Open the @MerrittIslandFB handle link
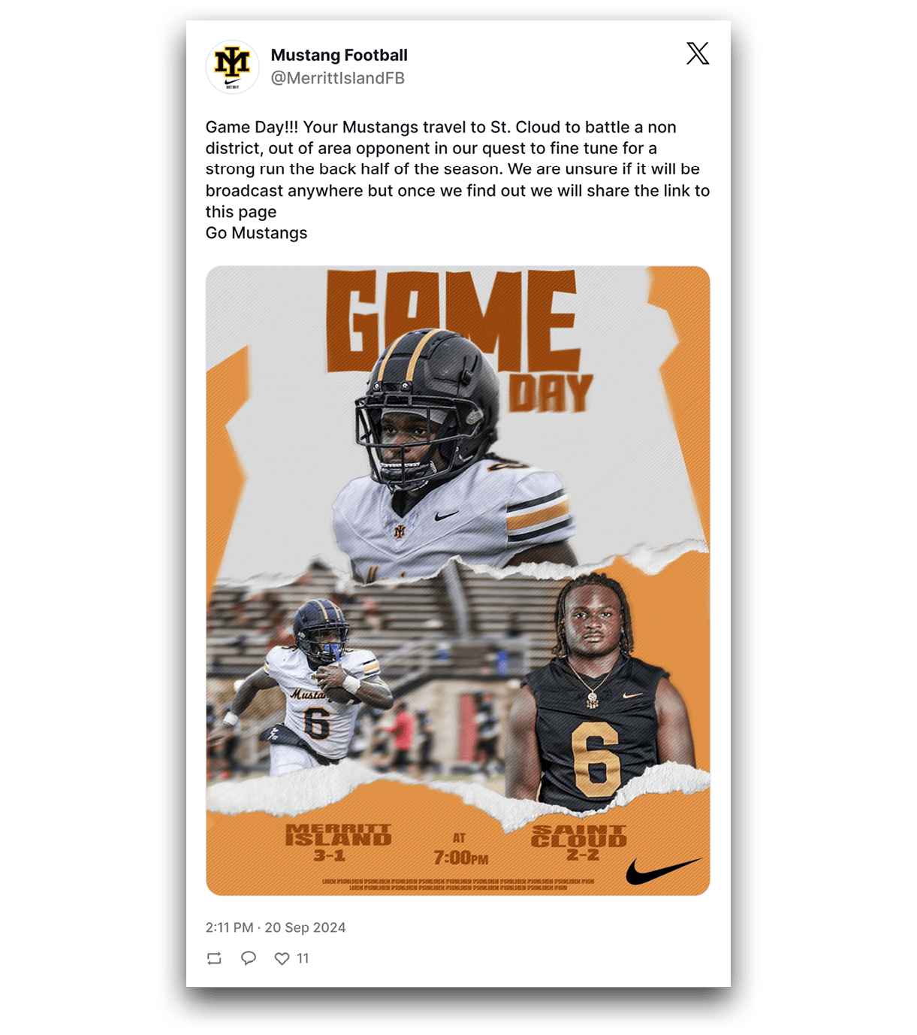This screenshot has width=917, height=1035. point(337,78)
